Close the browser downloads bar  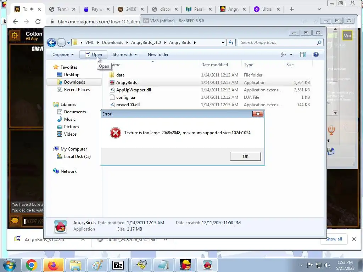click(354, 239)
